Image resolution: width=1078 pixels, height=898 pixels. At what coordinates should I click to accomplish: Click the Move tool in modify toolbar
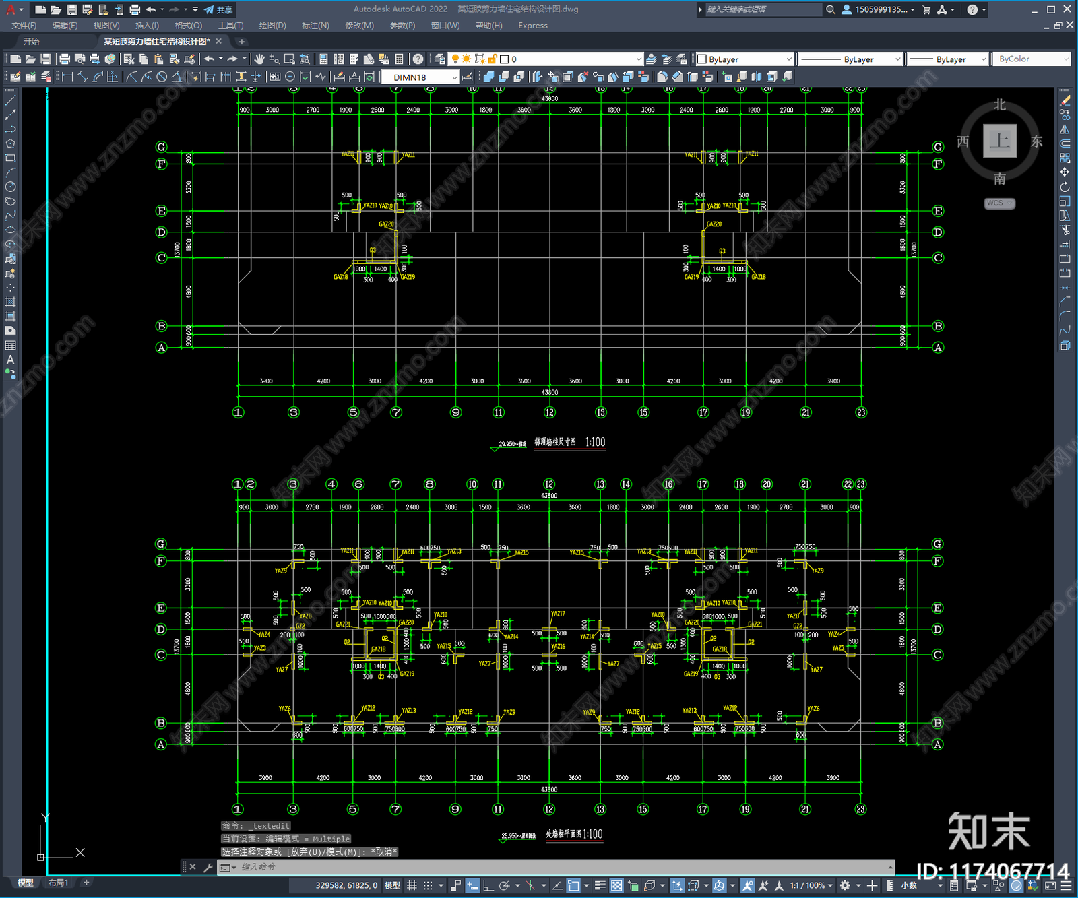coord(1065,172)
